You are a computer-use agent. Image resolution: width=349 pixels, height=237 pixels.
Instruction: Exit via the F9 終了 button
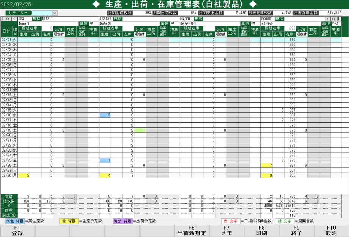pyautogui.click(x=296, y=231)
